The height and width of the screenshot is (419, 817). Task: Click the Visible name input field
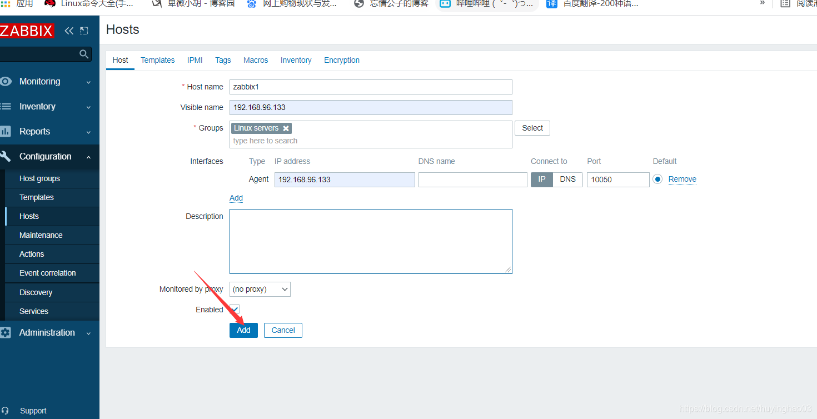[371, 107]
